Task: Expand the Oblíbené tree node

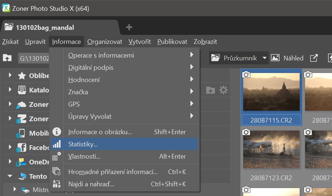Action: pyautogui.click(x=10, y=75)
